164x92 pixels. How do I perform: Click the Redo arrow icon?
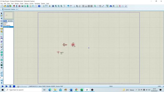71,6
